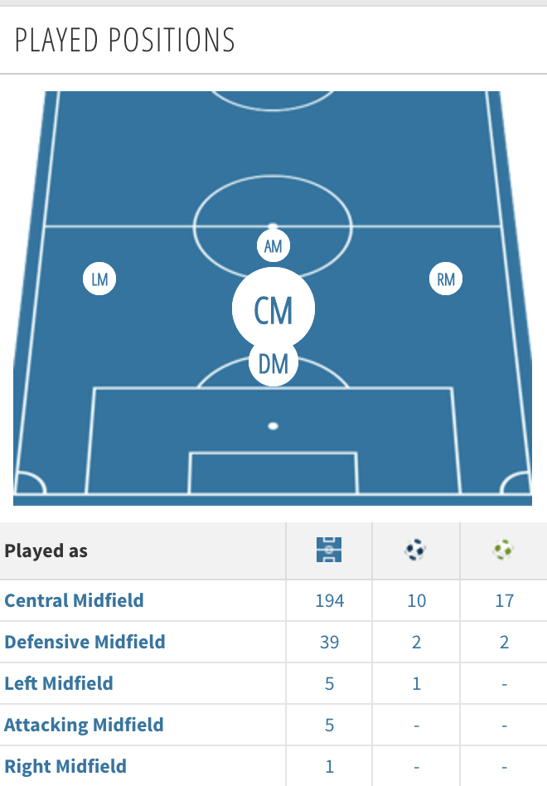Click the Played Positions heading
Screen dimensions: 547x786
tap(124, 40)
